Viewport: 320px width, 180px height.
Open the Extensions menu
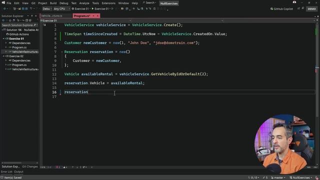click(x=108, y=3)
